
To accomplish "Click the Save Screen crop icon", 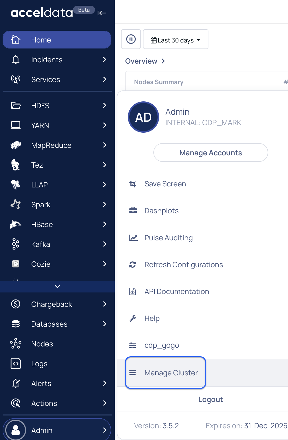I will [133, 184].
